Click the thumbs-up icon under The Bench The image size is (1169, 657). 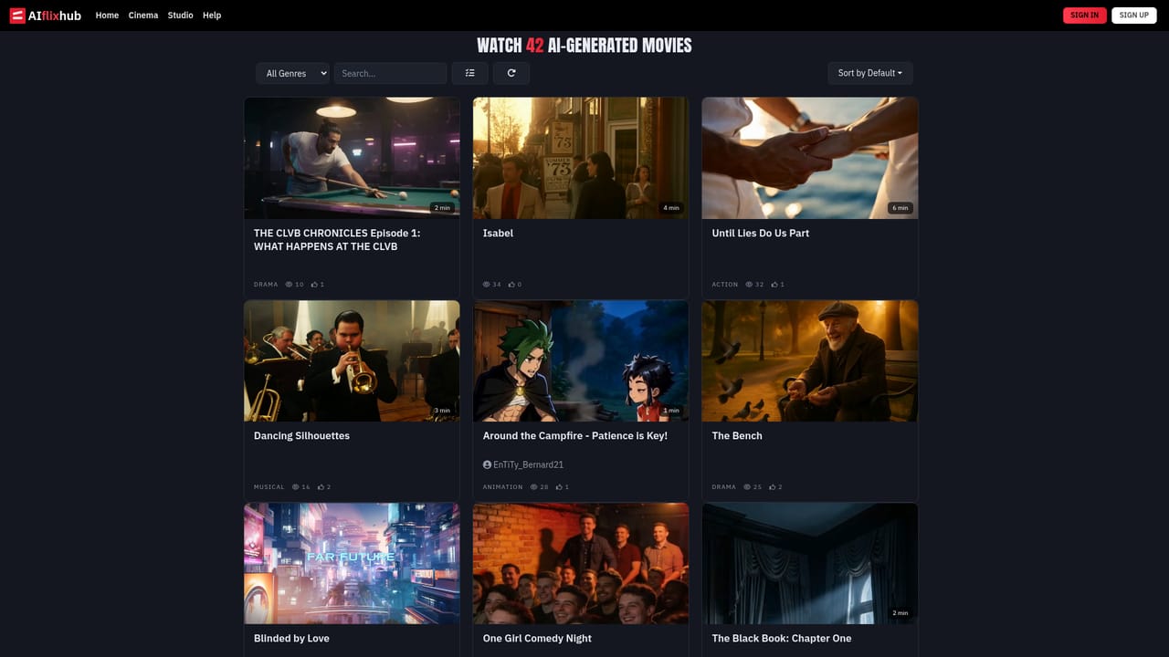click(773, 487)
